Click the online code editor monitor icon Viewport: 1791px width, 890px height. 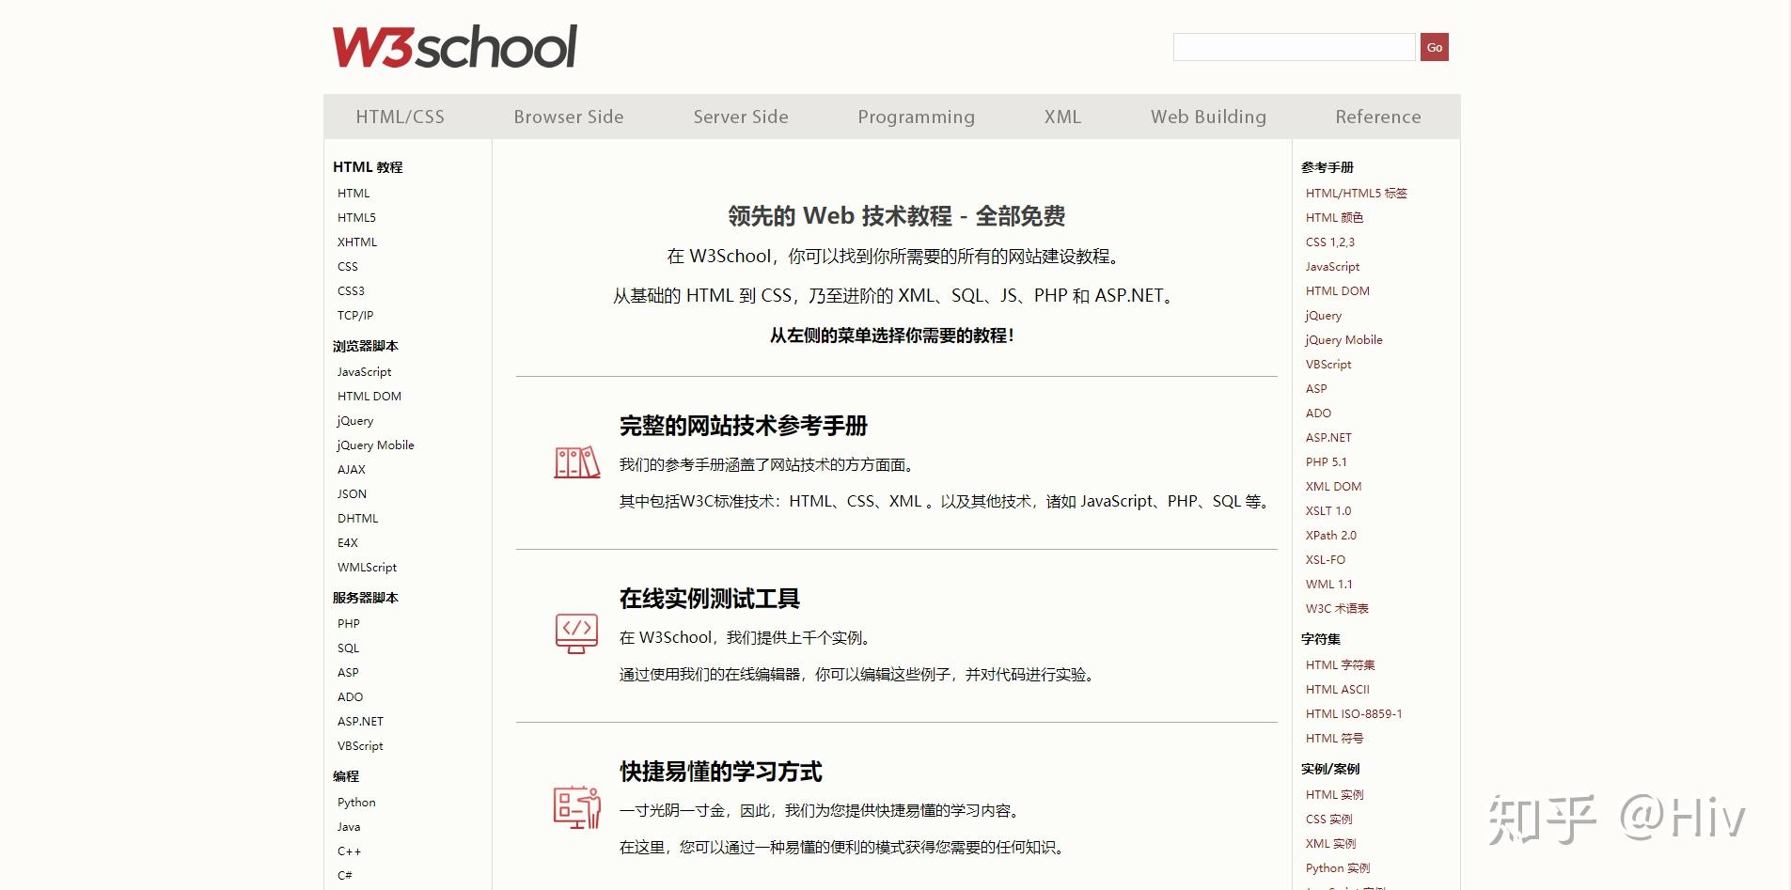click(x=577, y=633)
